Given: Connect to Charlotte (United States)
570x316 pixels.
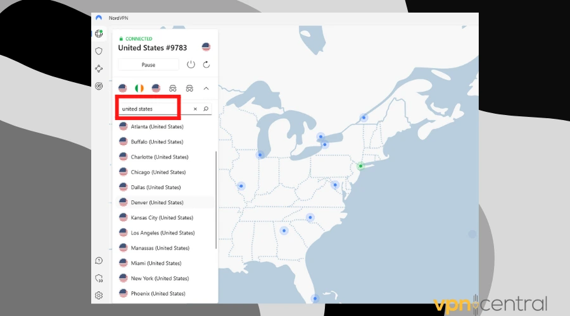Looking at the screenshot, I should [x=165, y=157].
